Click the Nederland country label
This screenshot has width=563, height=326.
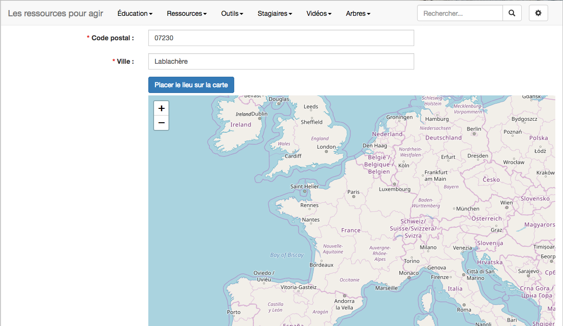pyautogui.click(x=387, y=134)
